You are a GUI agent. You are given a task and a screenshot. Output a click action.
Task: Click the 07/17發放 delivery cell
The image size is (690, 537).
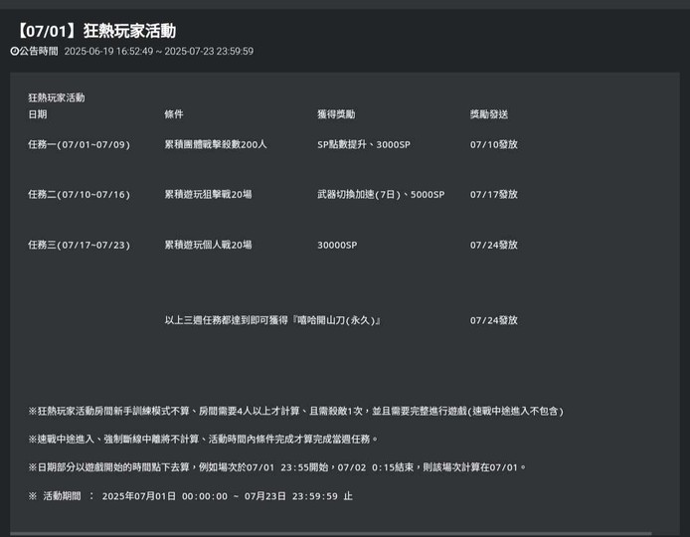coord(494,195)
